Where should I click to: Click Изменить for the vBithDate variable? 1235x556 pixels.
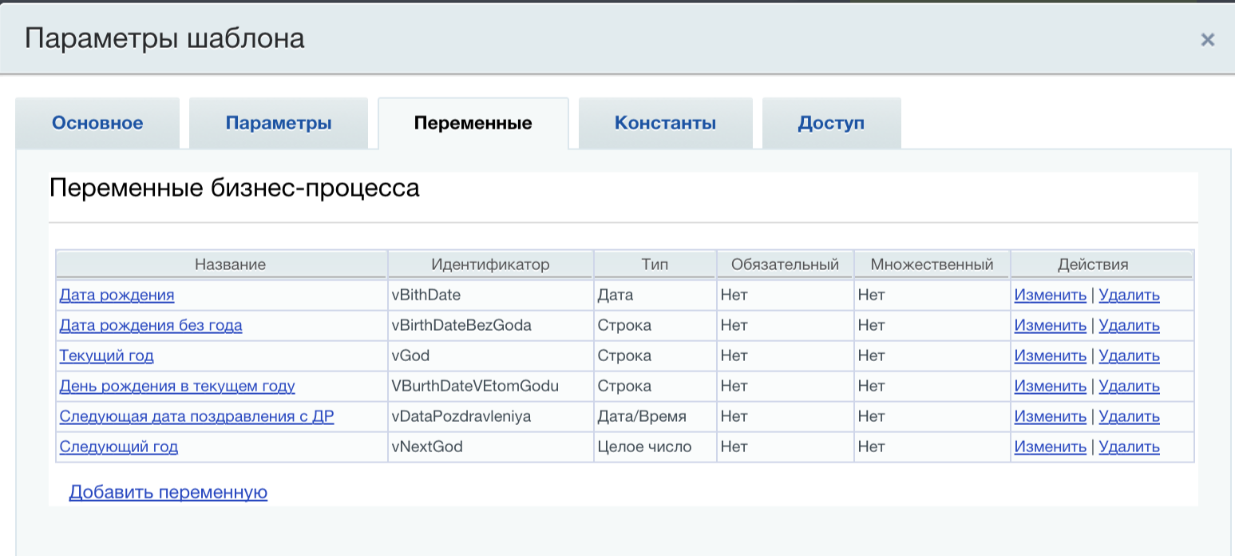click(x=1050, y=295)
